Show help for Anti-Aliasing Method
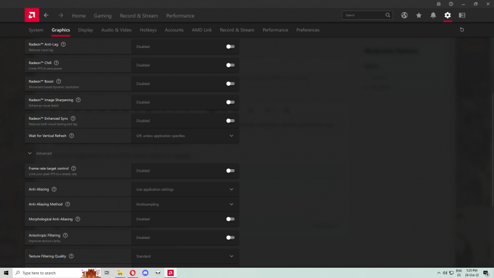 click(x=68, y=204)
